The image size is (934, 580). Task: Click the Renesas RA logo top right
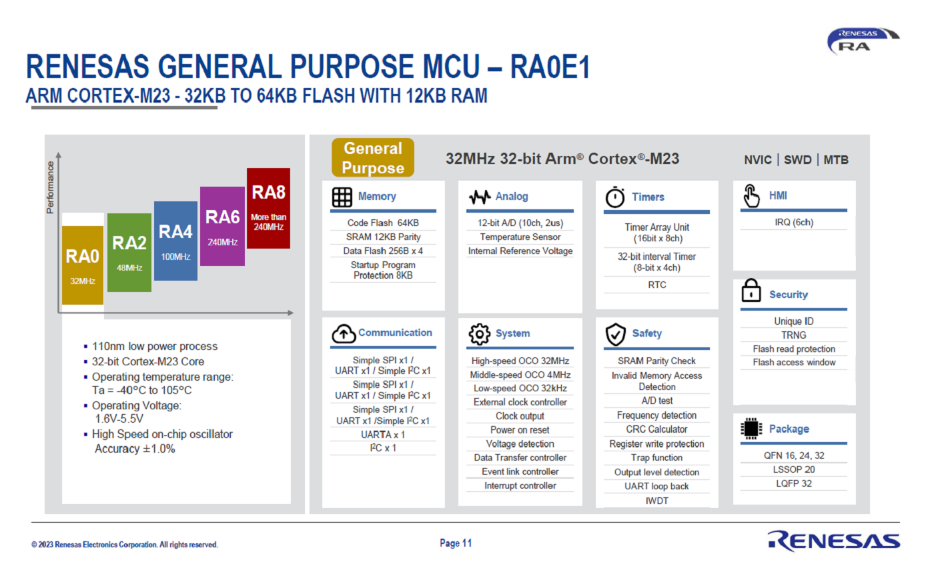tap(863, 41)
